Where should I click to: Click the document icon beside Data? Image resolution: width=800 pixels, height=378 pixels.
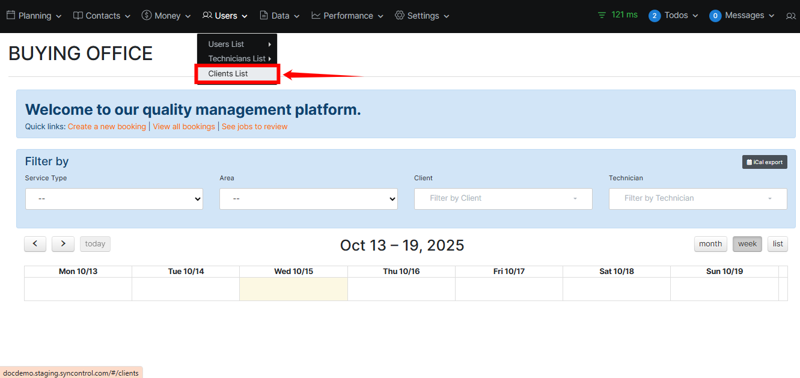tap(263, 16)
